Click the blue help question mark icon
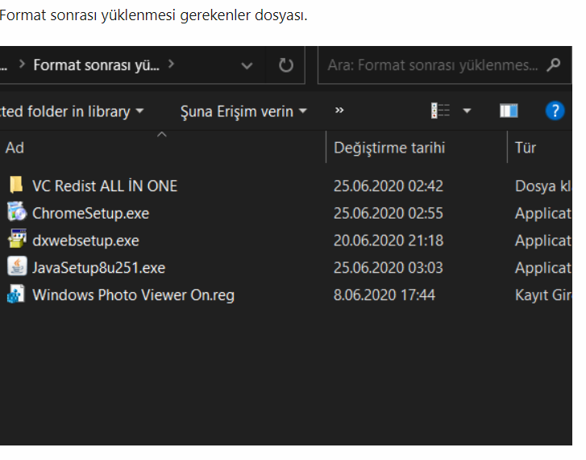This screenshot has height=460, width=586. tap(555, 111)
